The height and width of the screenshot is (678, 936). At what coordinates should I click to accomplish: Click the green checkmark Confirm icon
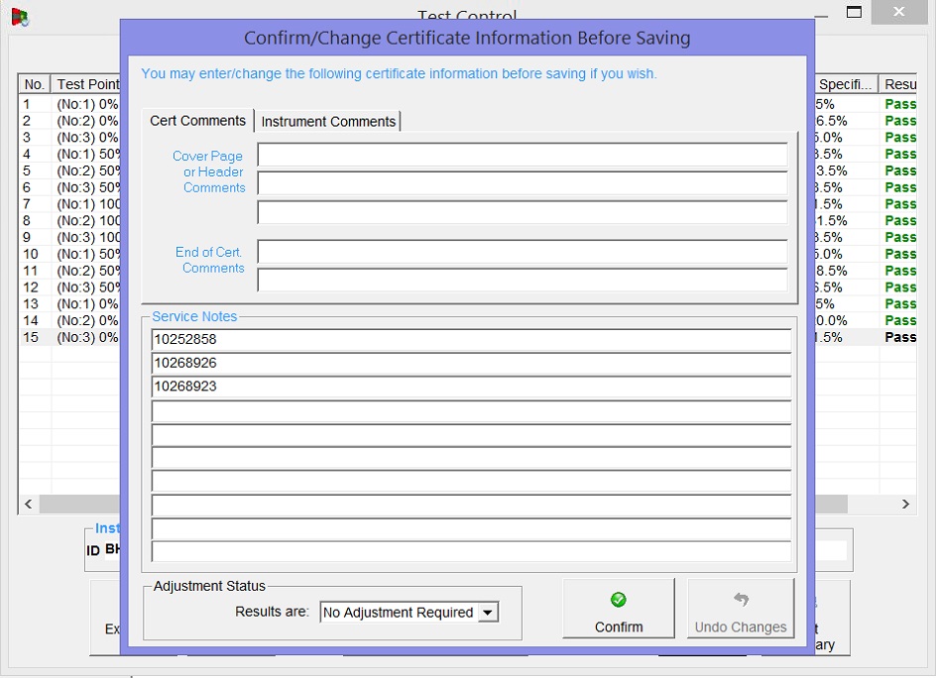point(618,600)
